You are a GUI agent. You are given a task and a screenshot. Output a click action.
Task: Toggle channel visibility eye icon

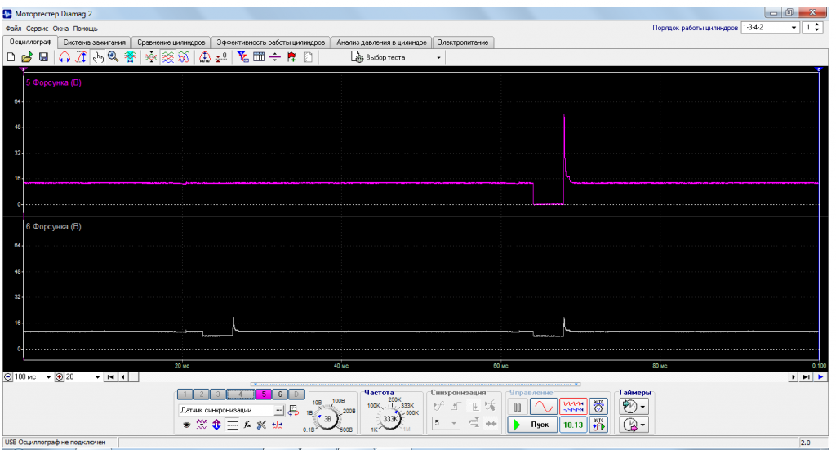point(186,425)
